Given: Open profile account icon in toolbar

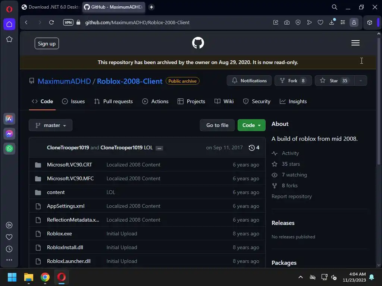Looking at the screenshot, I should point(354,22).
